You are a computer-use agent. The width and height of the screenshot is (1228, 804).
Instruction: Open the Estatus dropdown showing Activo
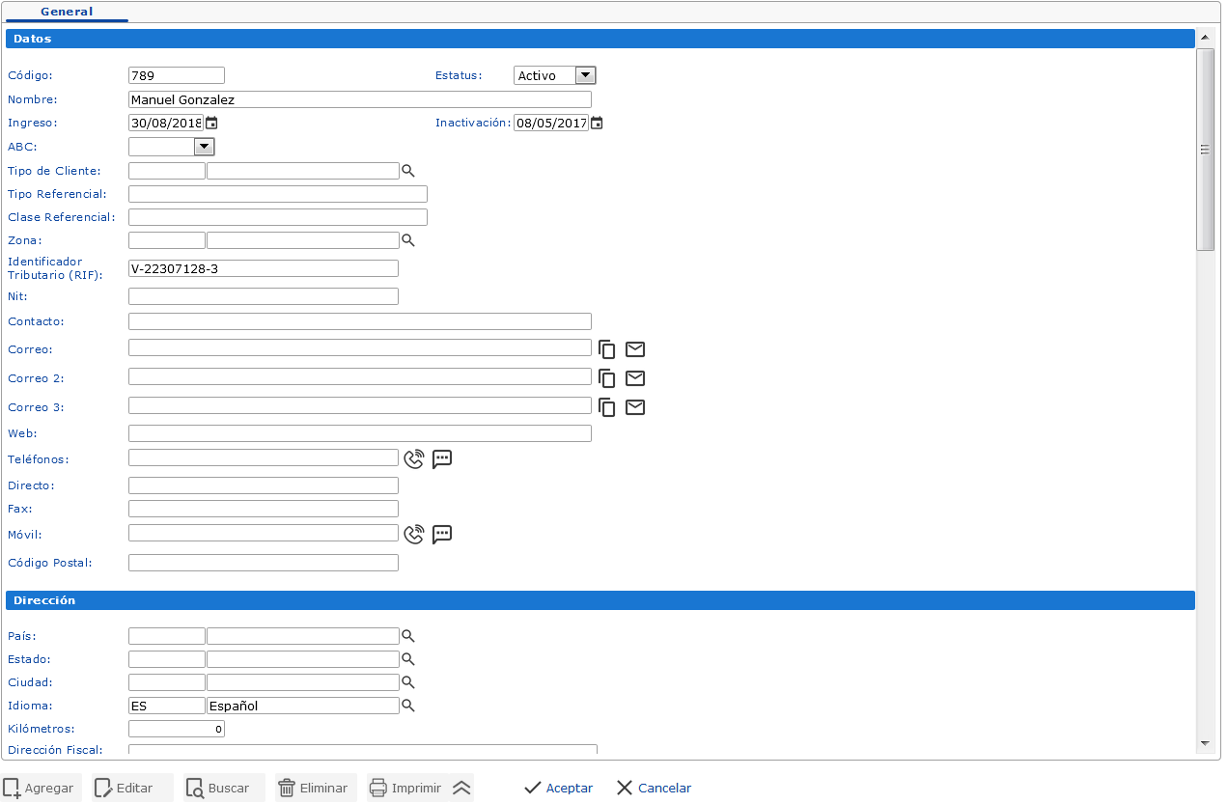click(x=555, y=75)
